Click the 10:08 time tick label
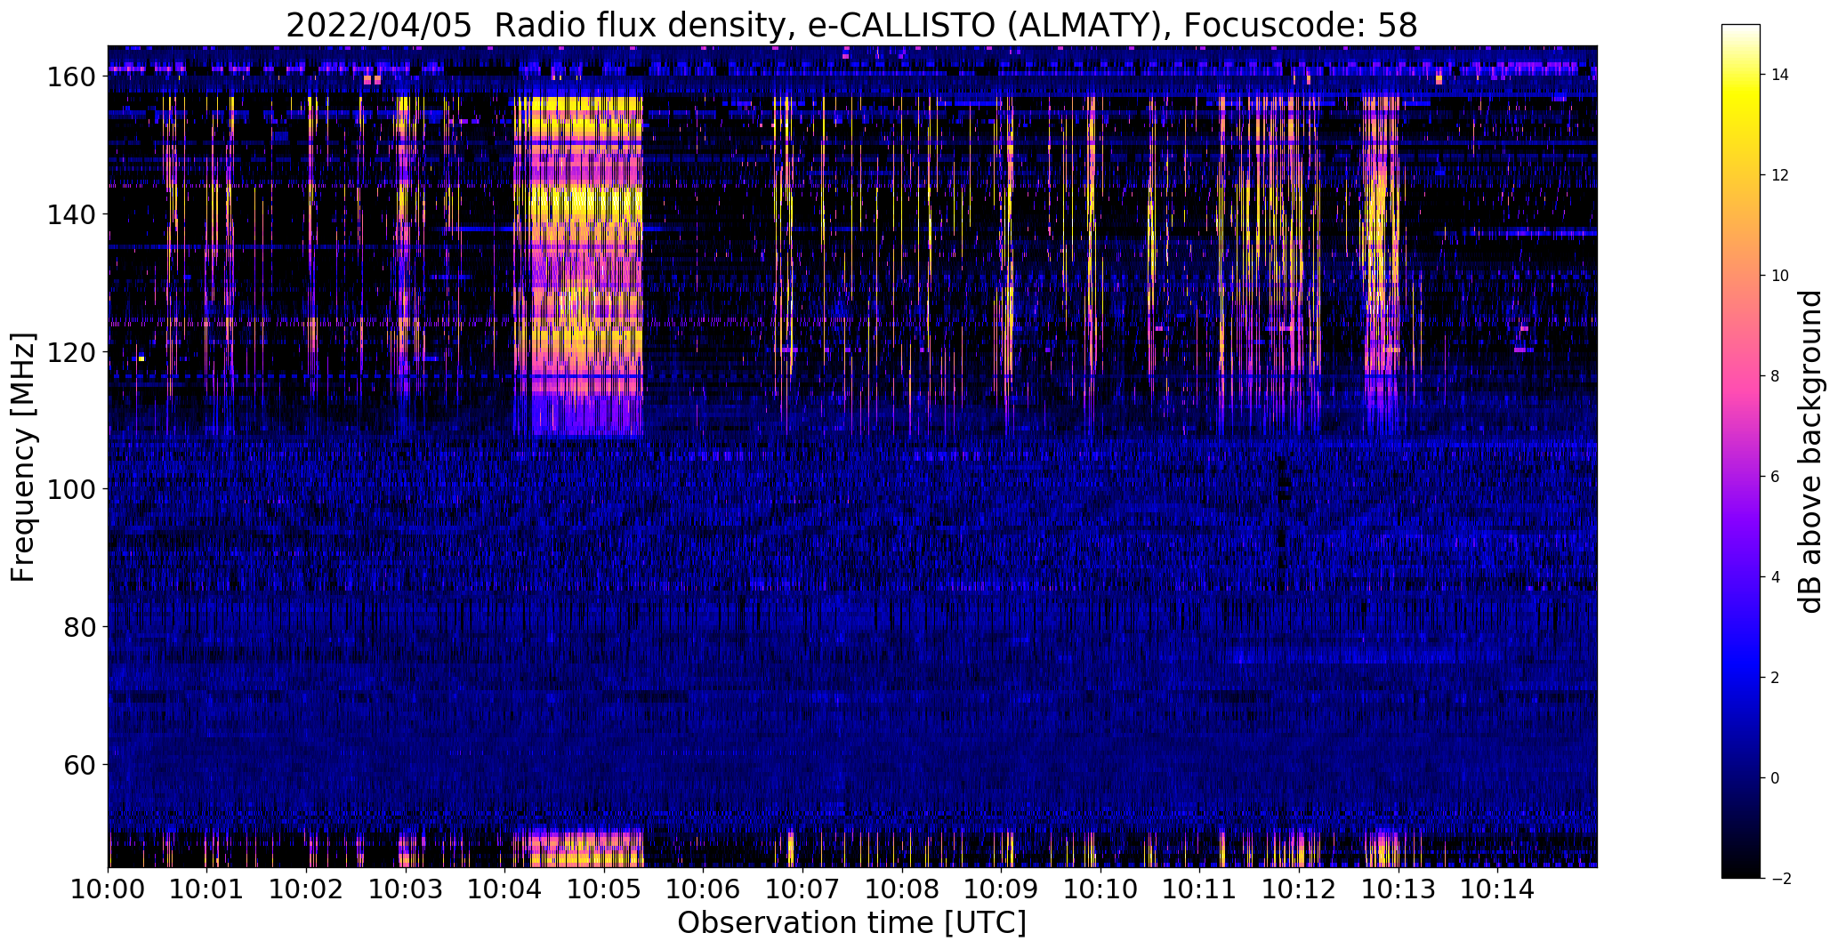The width and height of the screenshot is (1838, 949). (902, 889)
